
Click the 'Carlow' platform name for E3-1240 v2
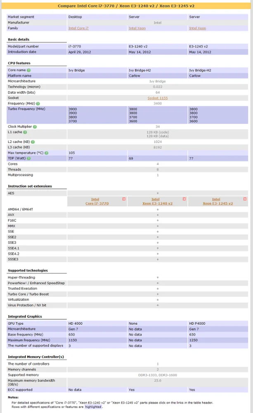[x=134, y=76]
